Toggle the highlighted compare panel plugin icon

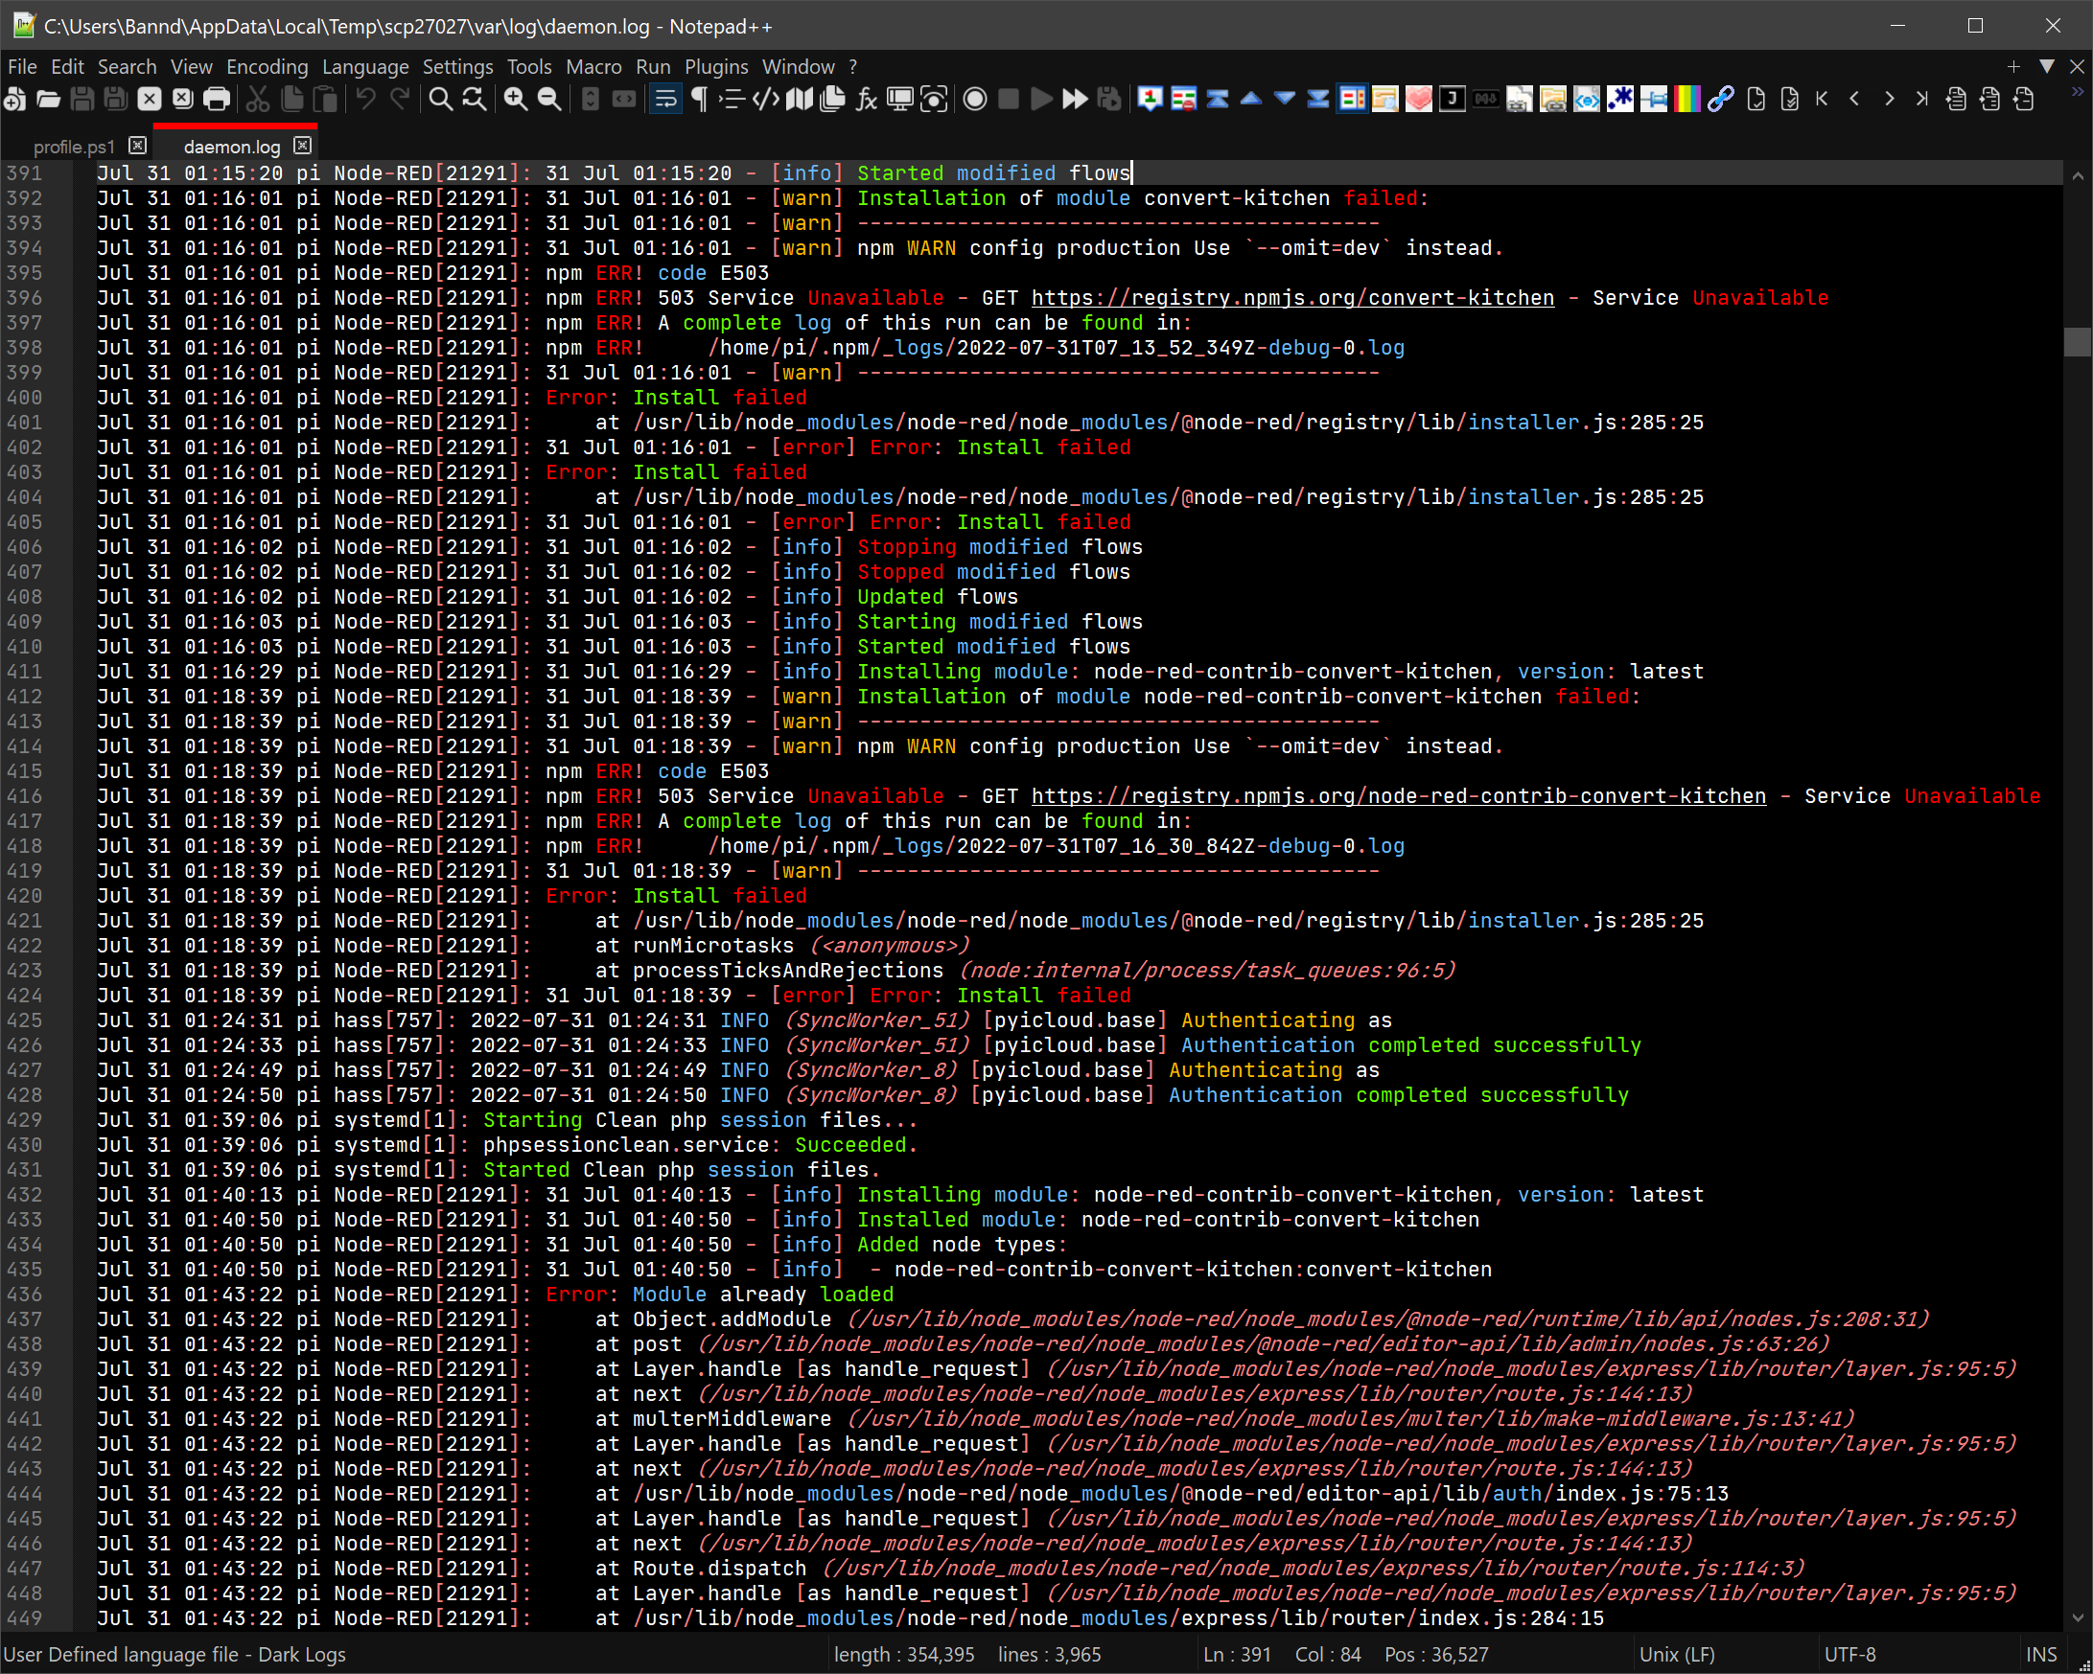click(x=1351, y=99)
